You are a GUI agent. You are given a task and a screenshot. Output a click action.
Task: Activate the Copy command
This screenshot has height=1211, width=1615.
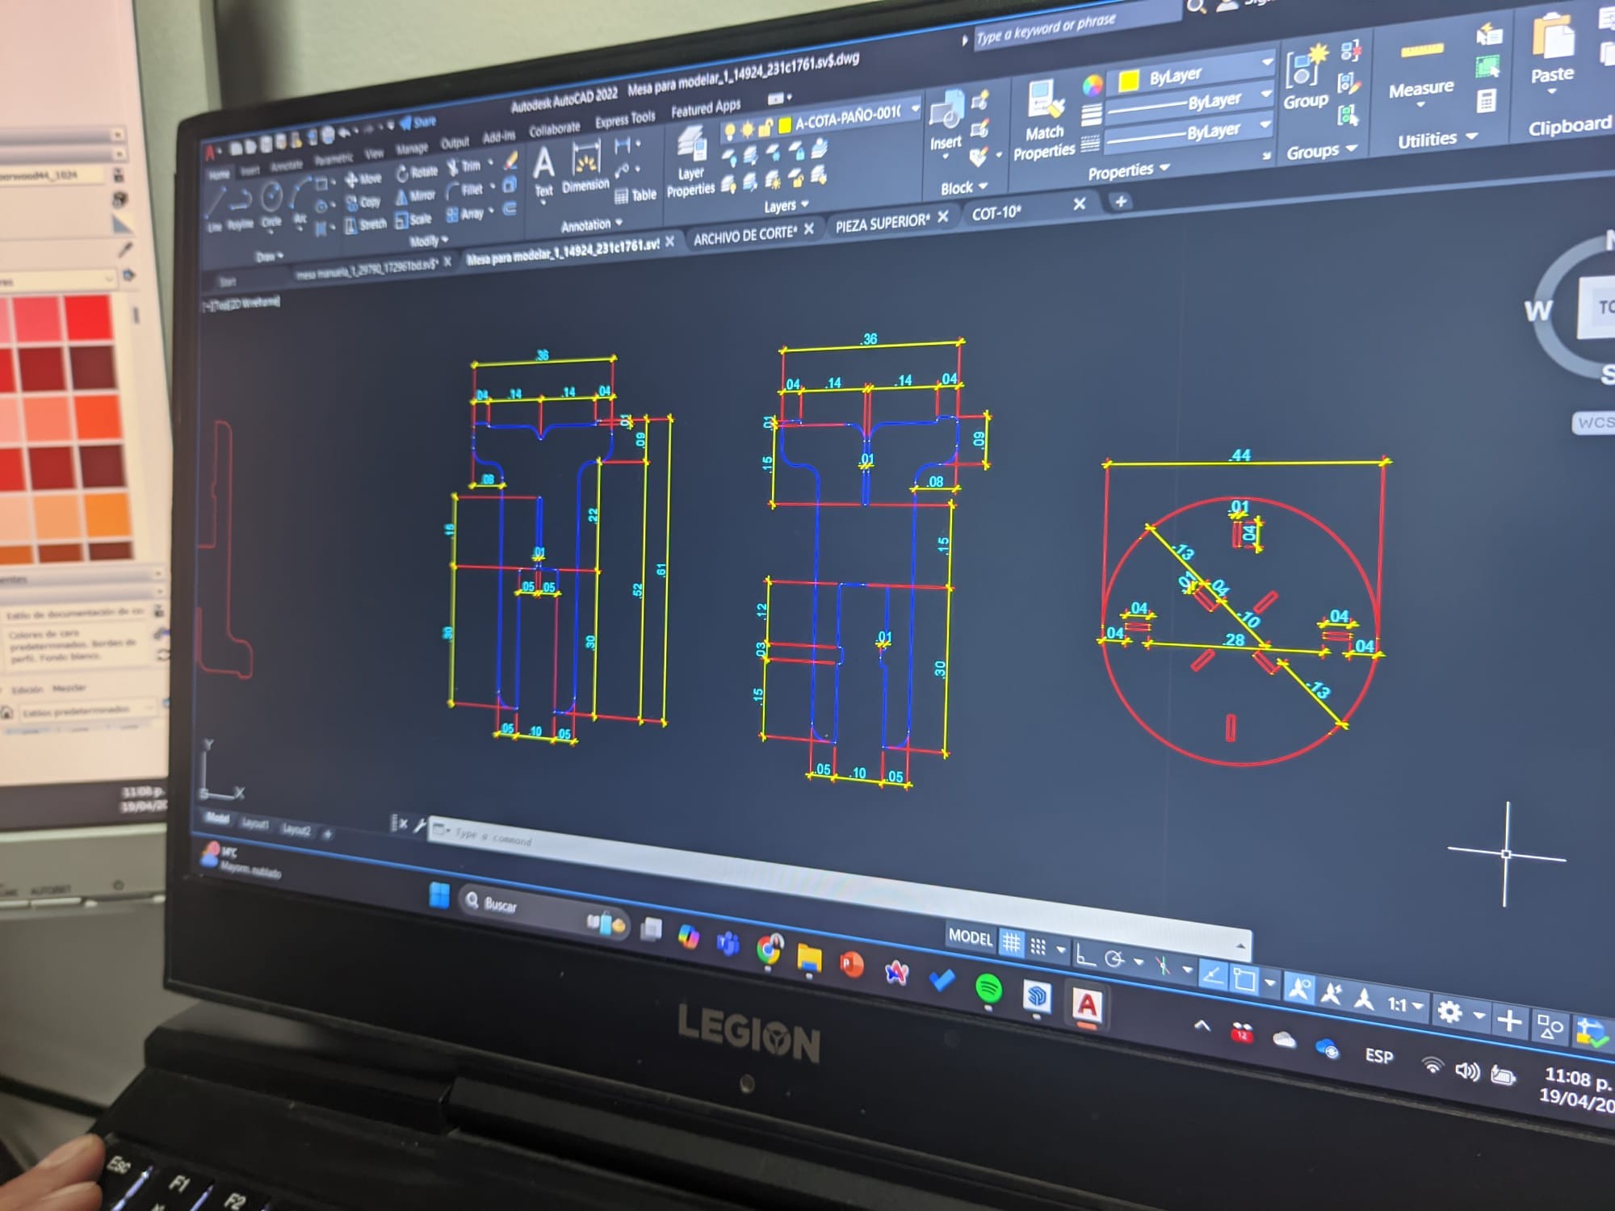(x=363, y=202)
